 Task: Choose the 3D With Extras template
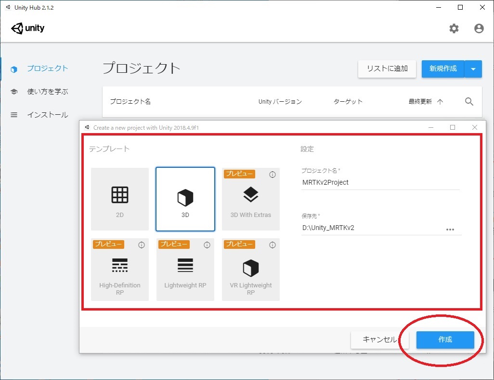[x=251, y=199]
